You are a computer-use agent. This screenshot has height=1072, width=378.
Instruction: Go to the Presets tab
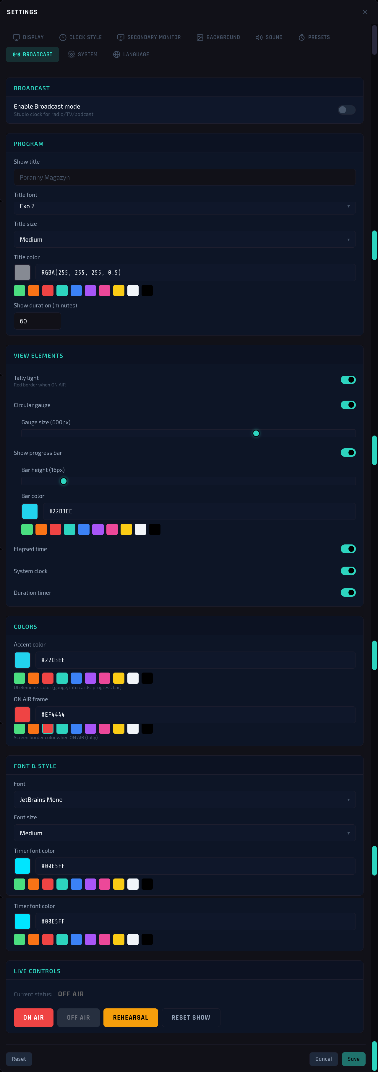tap(314, 38)
